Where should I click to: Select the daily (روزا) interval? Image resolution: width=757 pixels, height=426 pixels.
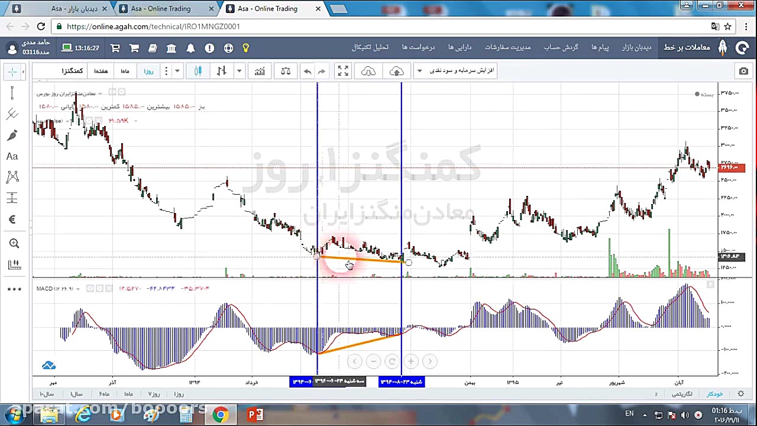[x=148, y=71]
